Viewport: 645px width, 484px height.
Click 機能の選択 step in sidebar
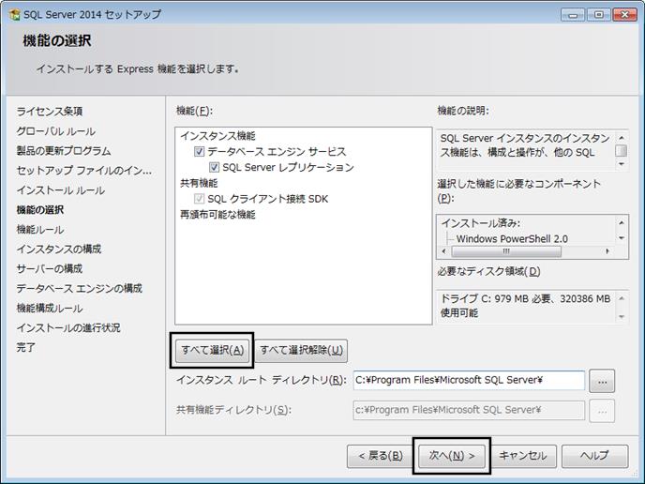pos(40,210)
